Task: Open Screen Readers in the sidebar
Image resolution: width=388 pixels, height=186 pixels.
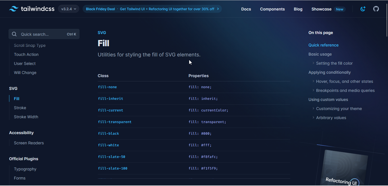Action: click(29, 143)
